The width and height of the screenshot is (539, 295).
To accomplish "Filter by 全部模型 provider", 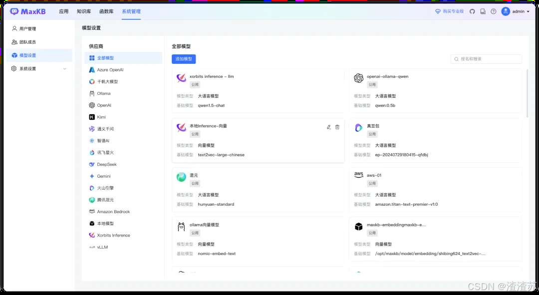I will click(x=123, y=58).
